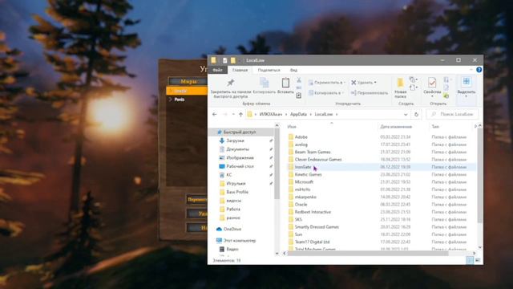513x289 pixels.
Task: Open Загрузки (Downloads) in sidebar
Action: 235,140
